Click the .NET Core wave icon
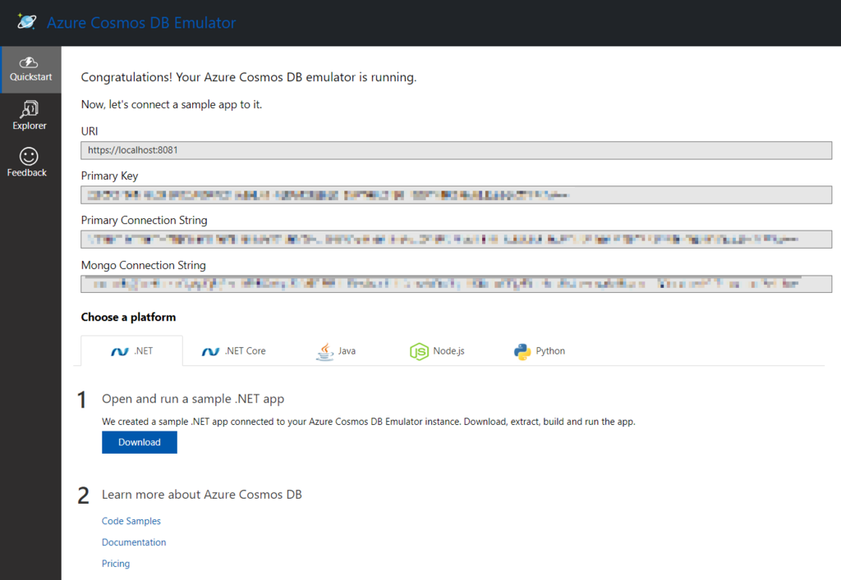The image size is (841, 580). click(x=210, y=351)
